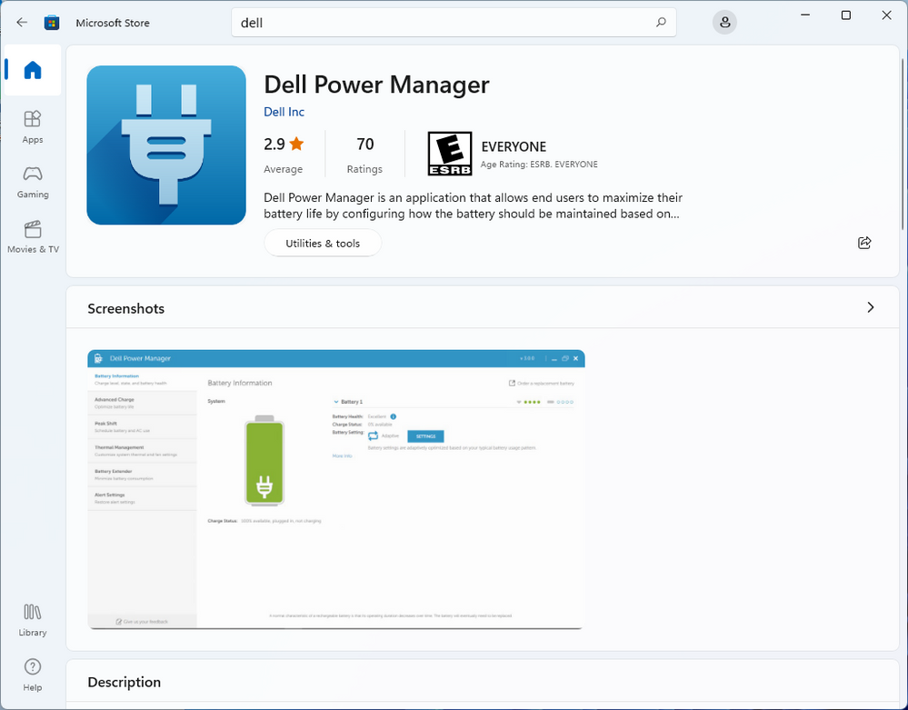Click the app description text
This screenshot has width=908, height=710.
click(x=473, y=205)
